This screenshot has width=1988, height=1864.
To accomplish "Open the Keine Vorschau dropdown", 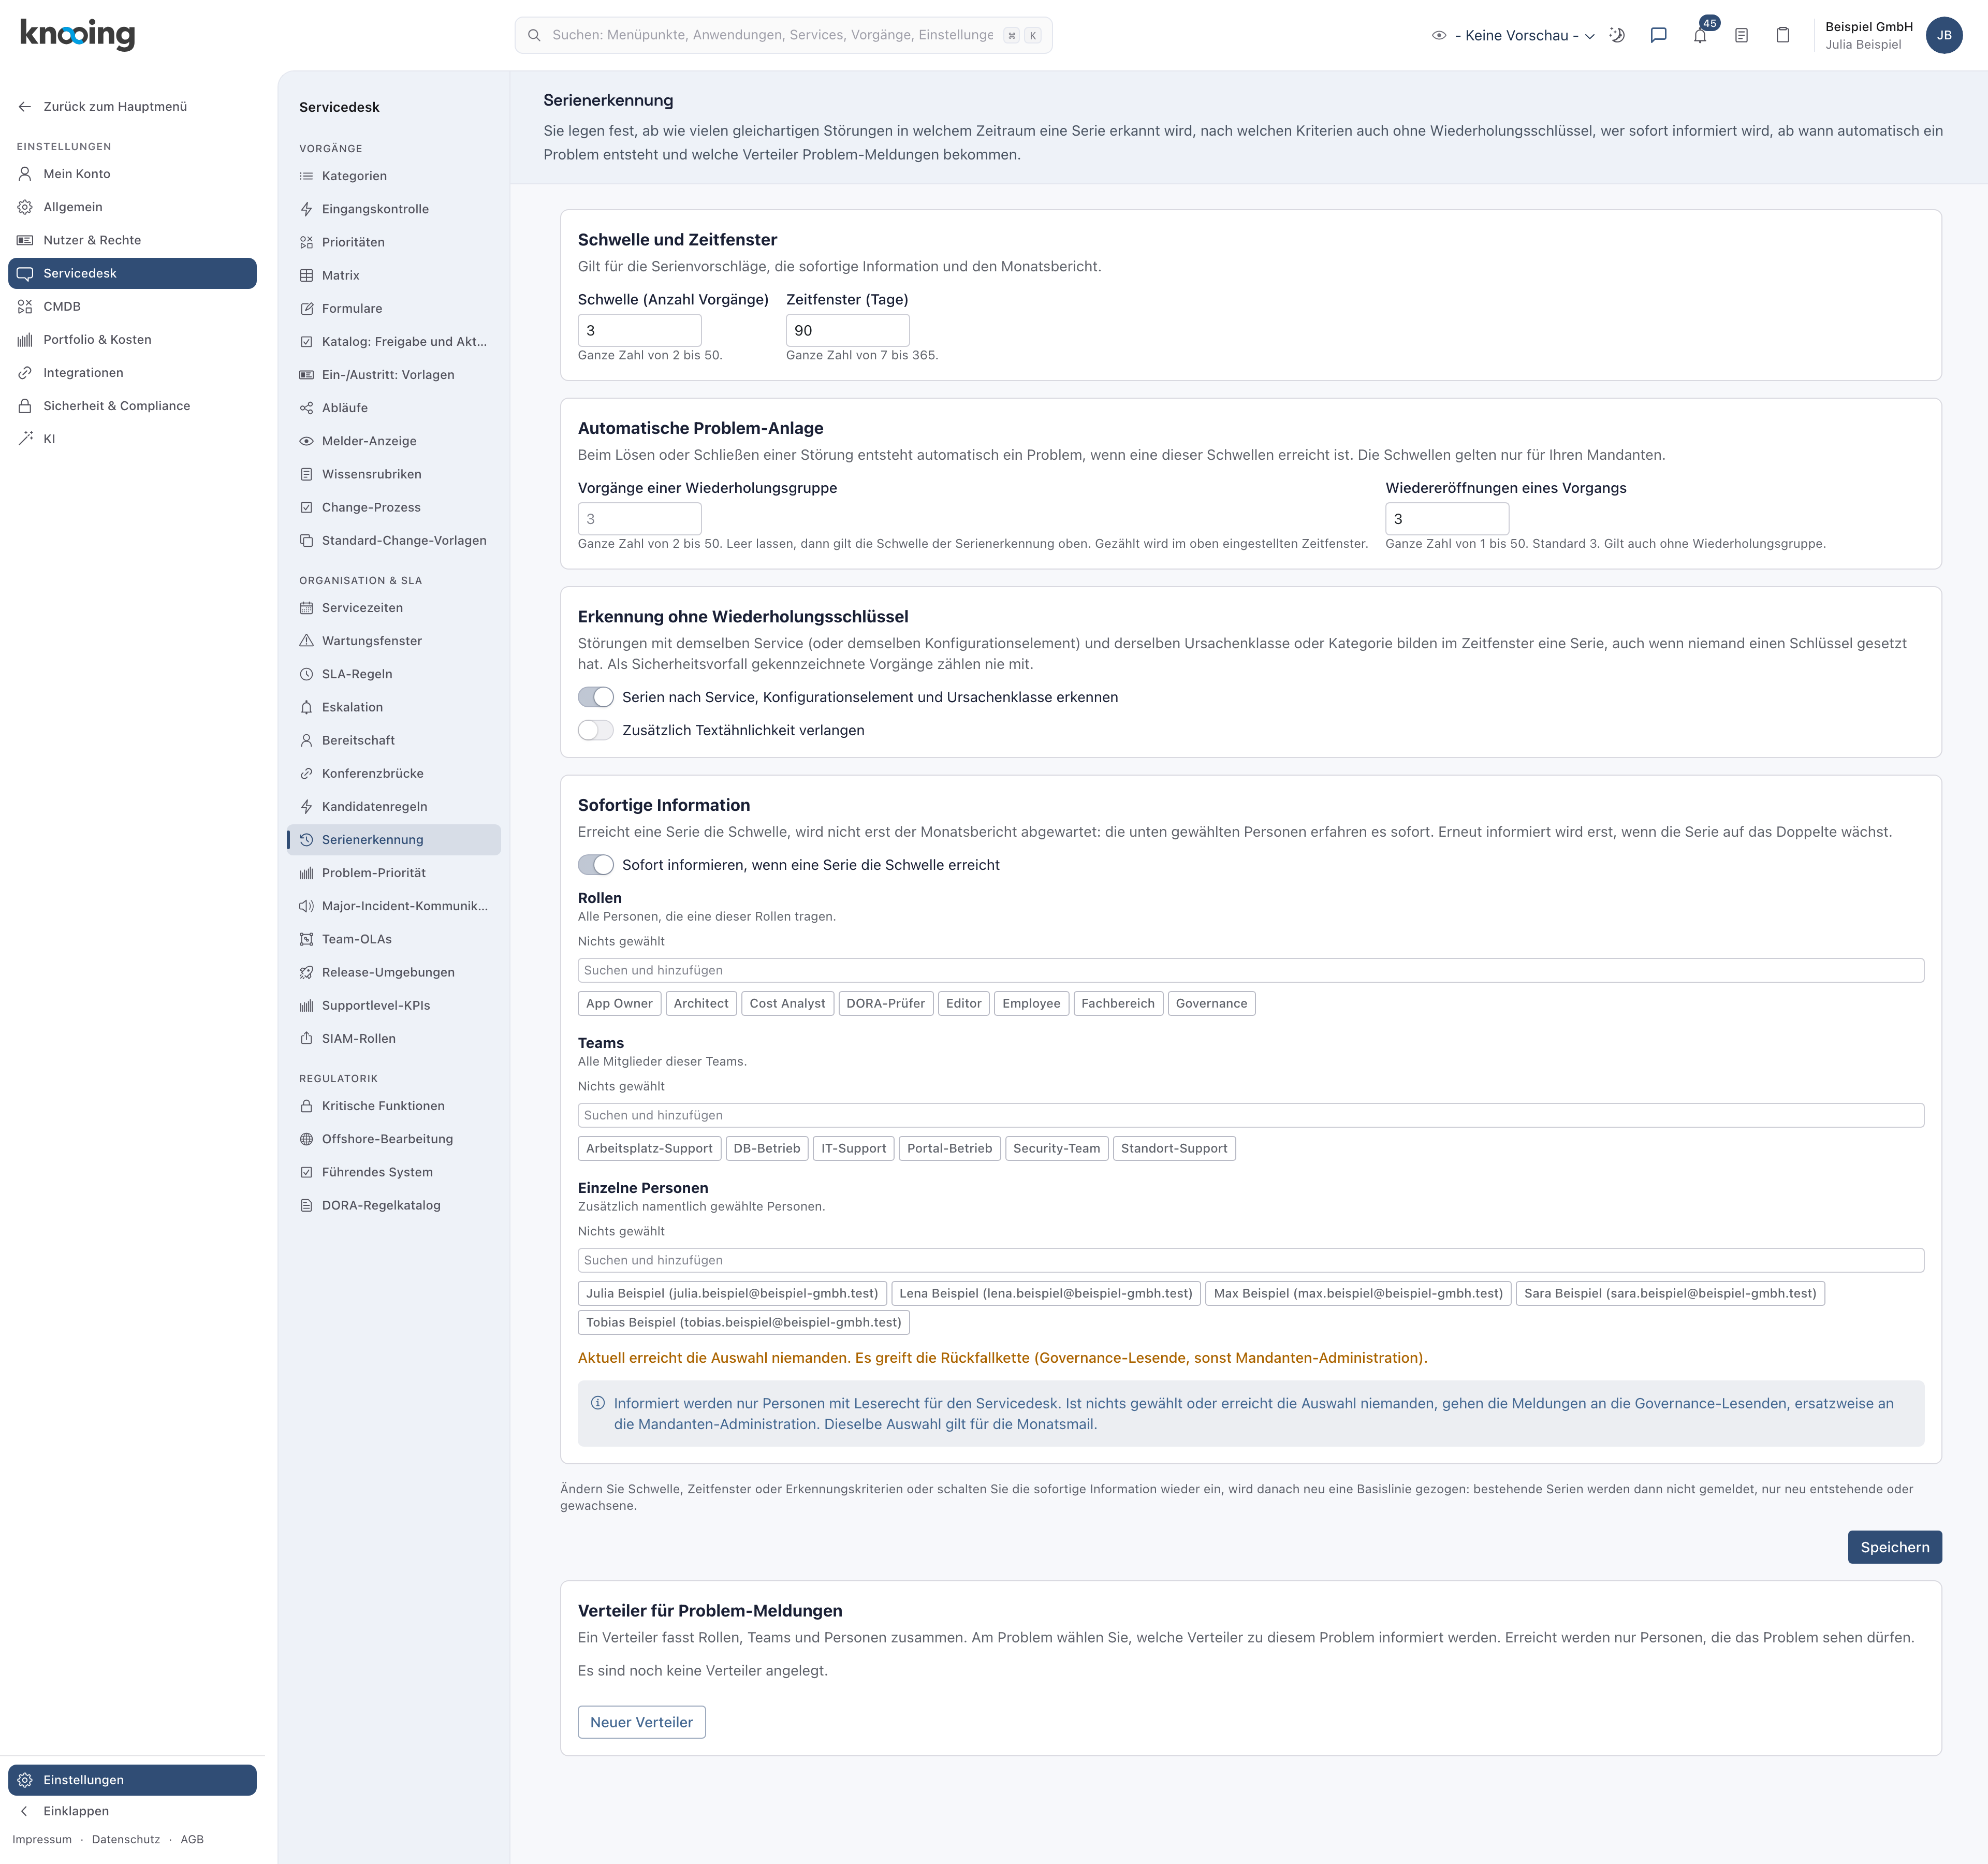I will click(1513, 35).
